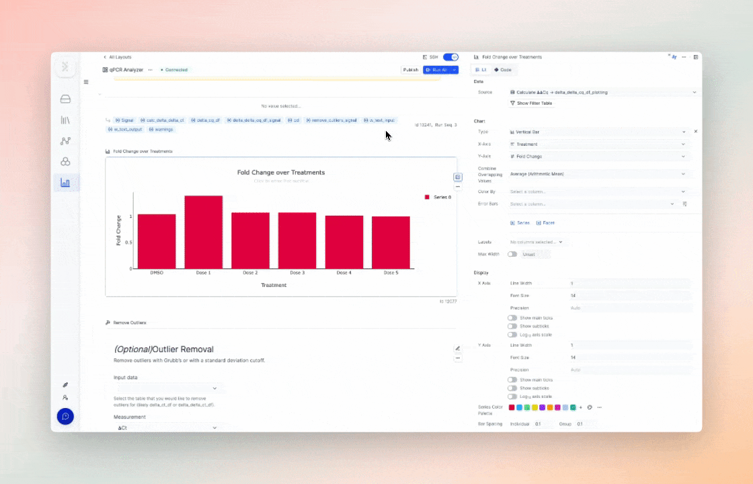Enable Y Axis Show main ticks

[x=512, y=380]
